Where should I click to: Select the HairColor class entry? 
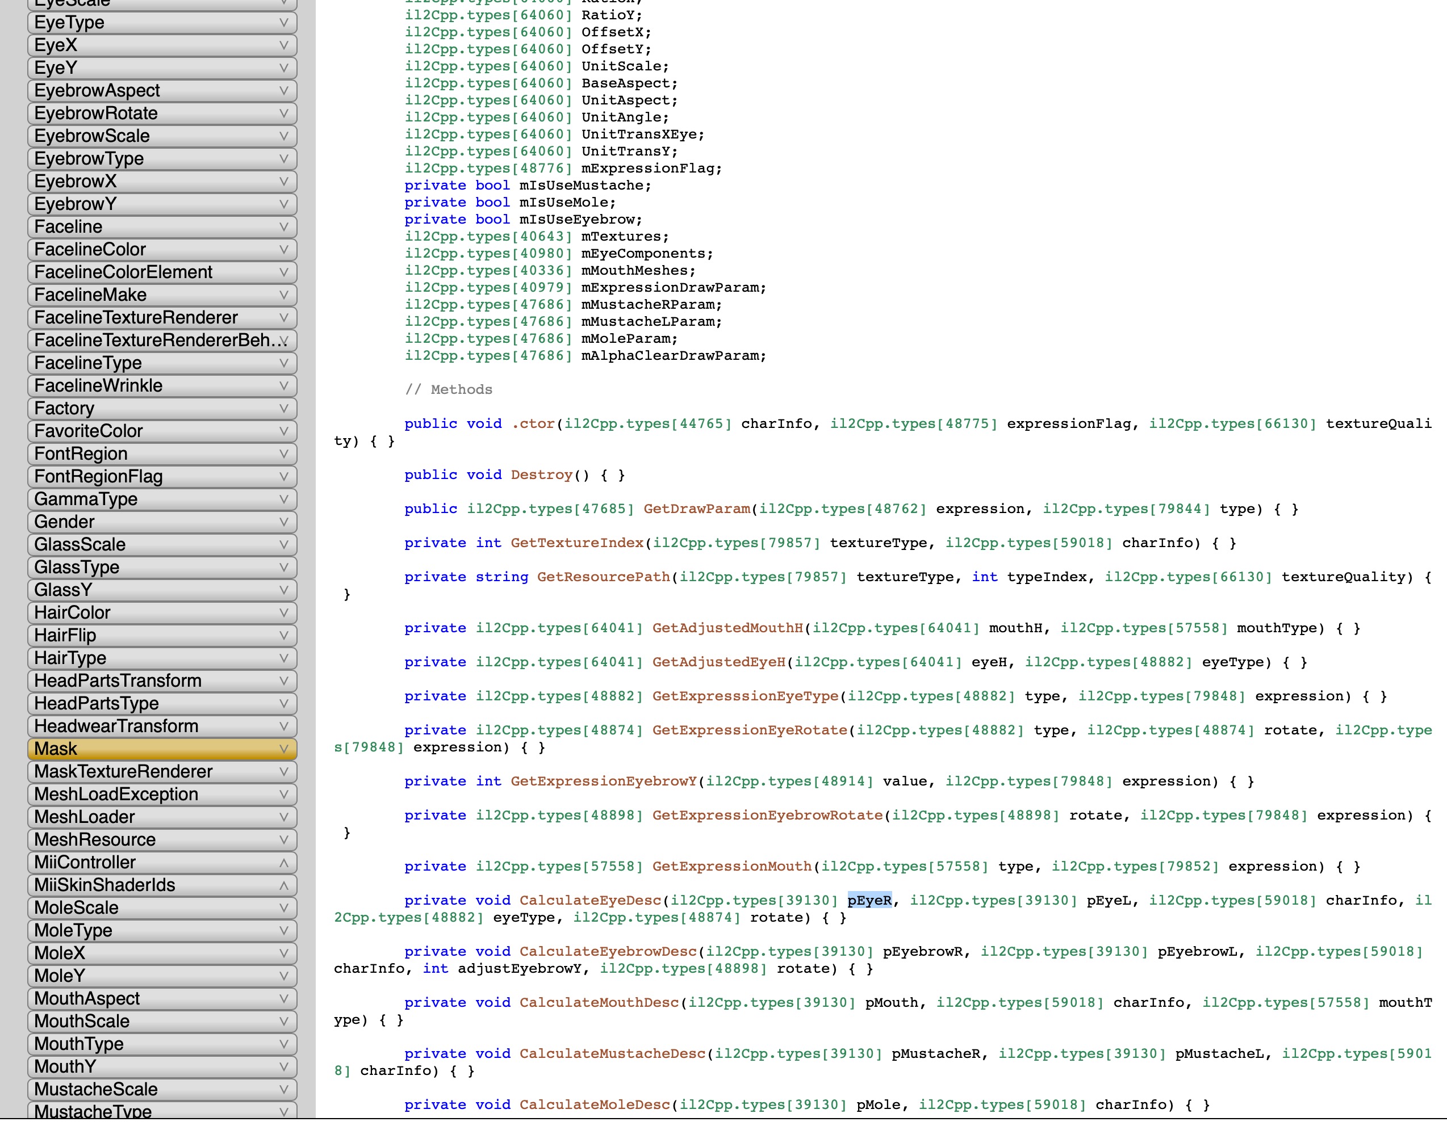(x=72, y=612)
